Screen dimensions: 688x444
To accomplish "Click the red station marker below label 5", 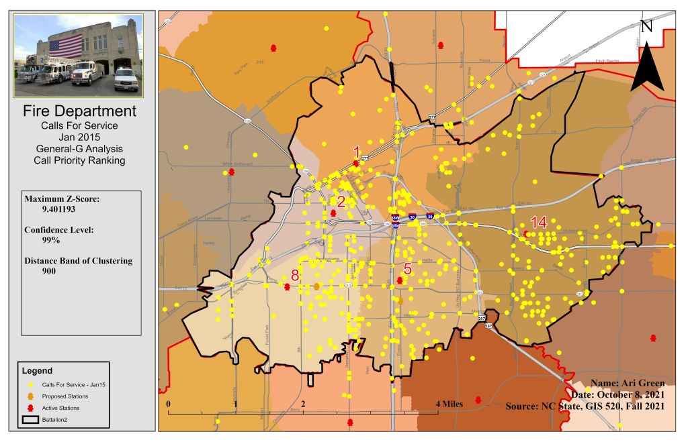I will pyautogui.click(x=400, y=281).
